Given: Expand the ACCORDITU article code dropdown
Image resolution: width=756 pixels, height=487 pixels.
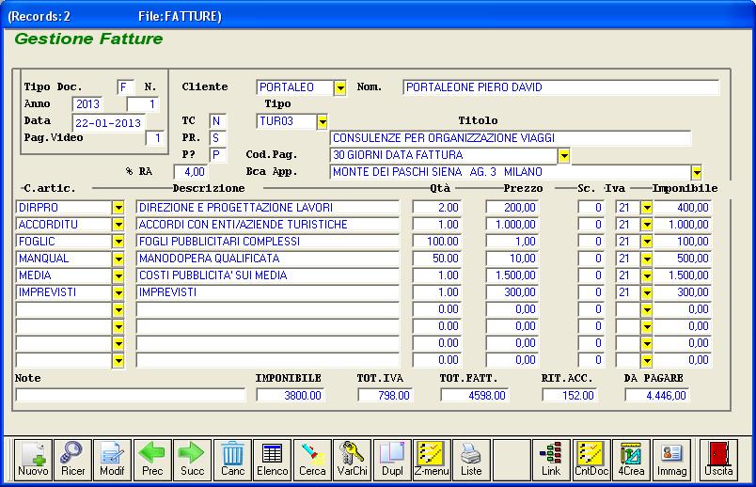Looking at the screenshot, I should click(118, 225).
